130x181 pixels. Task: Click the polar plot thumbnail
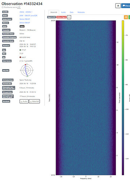click(27, 70)
